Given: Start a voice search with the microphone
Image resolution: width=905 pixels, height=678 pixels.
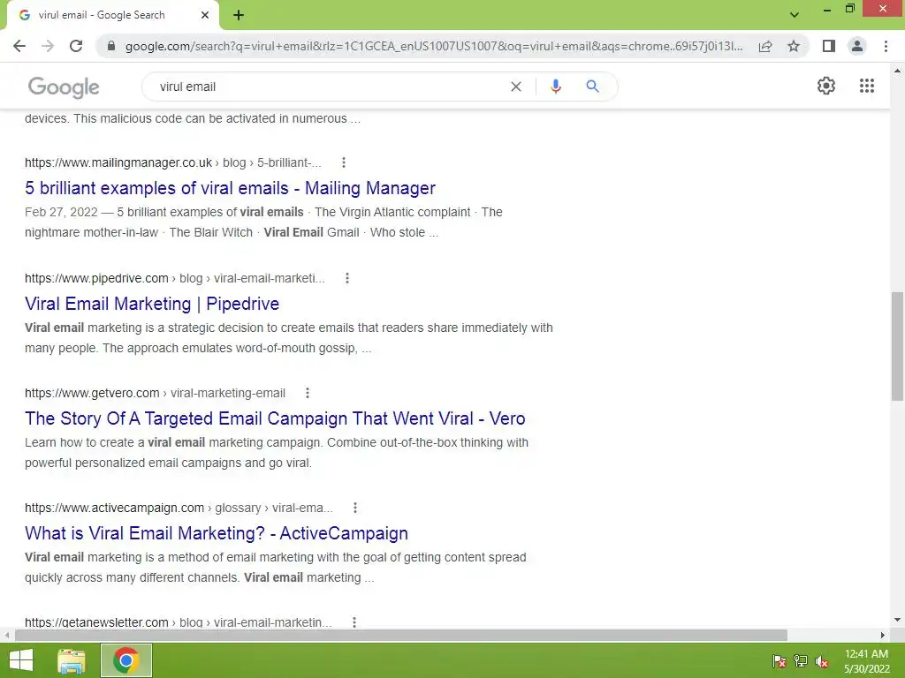Looking at the screenshot, I should point(555,87).
